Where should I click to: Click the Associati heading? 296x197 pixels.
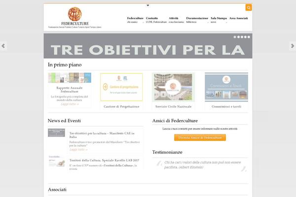point(57,190)
